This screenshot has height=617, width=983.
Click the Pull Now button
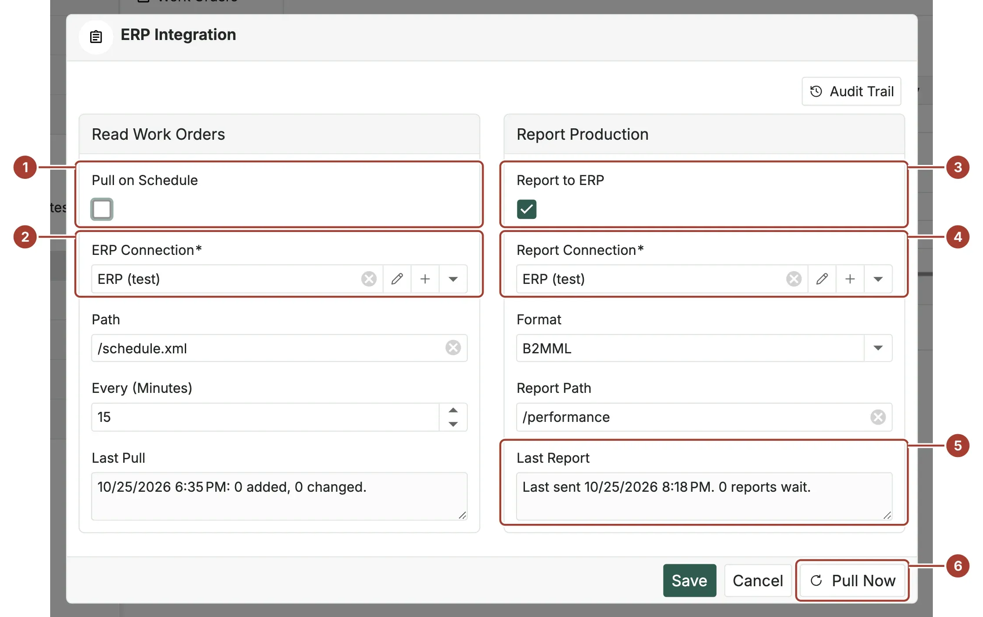[x=852, y=581]
